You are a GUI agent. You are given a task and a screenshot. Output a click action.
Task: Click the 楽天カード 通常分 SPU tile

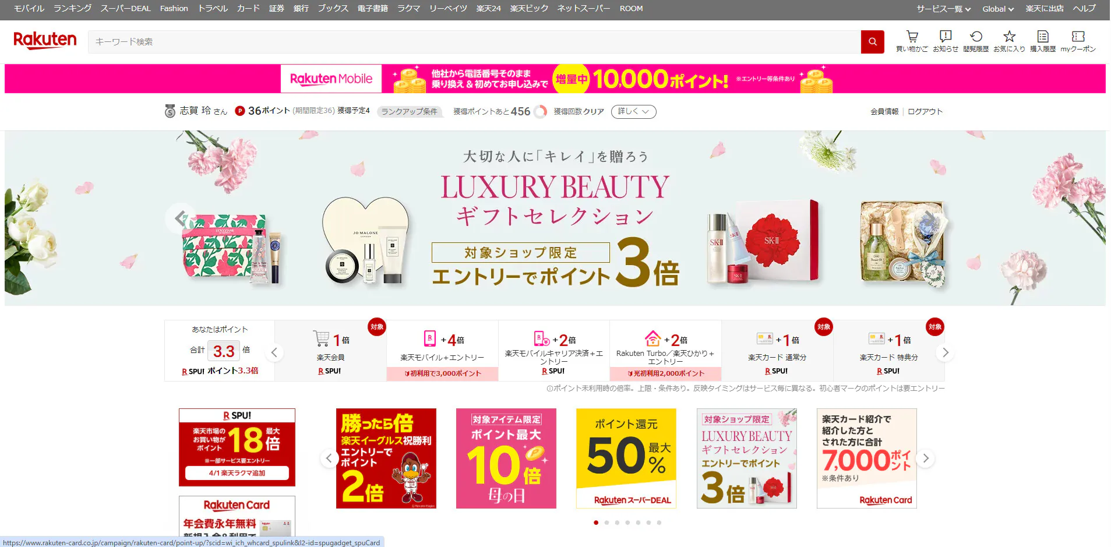tap(777, 351)
